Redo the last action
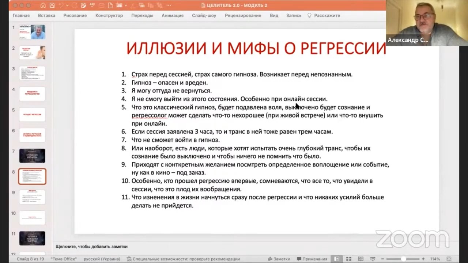The width and height of the screenshot is (468, 263). [x=74, y=5]
